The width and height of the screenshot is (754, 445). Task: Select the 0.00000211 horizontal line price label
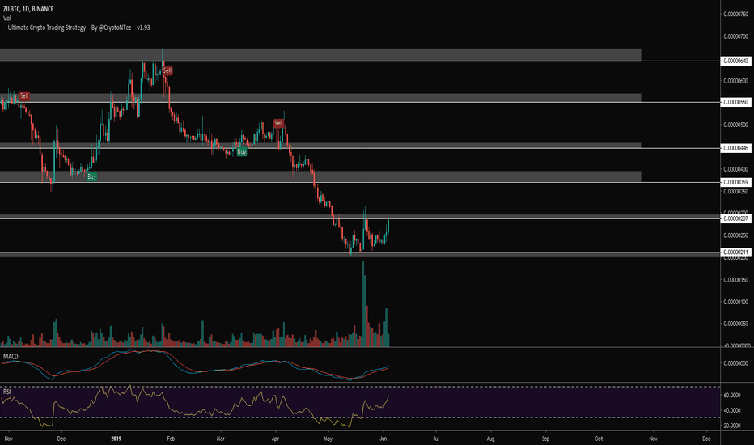pyautogui.click(x=735, y=252)
